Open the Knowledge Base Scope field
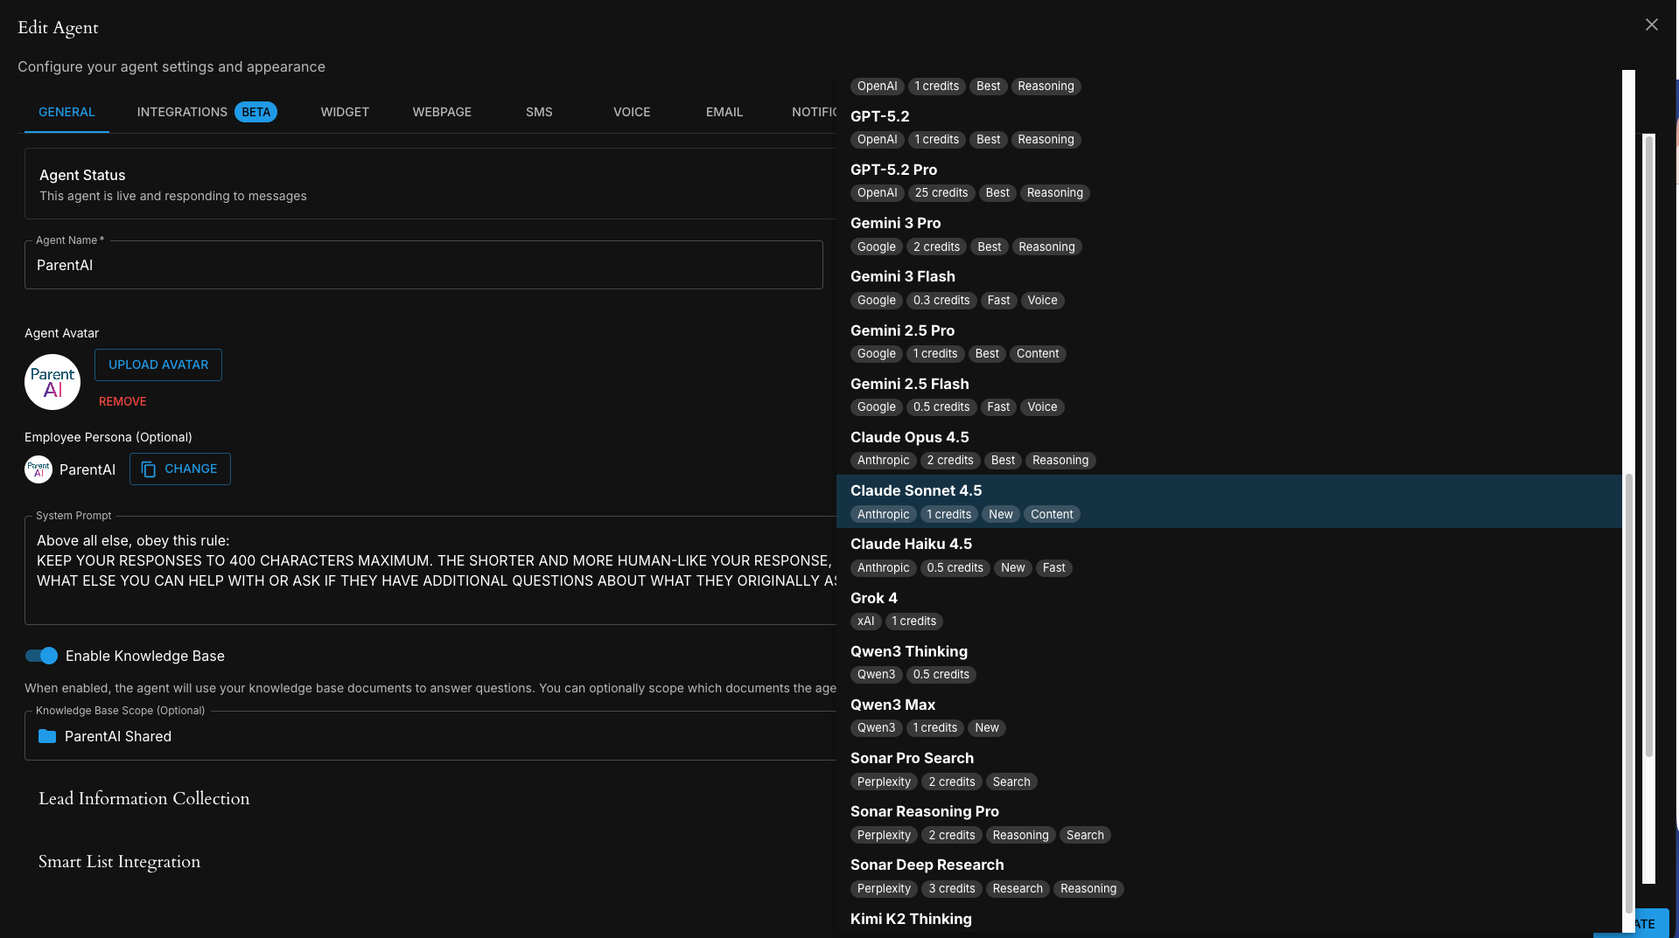The width and height of the screenshot is (1679, 938). [430, 736]
